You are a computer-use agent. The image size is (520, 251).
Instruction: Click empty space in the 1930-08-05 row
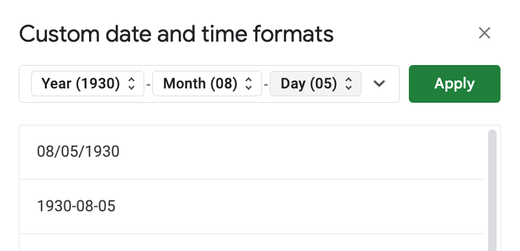298,207
